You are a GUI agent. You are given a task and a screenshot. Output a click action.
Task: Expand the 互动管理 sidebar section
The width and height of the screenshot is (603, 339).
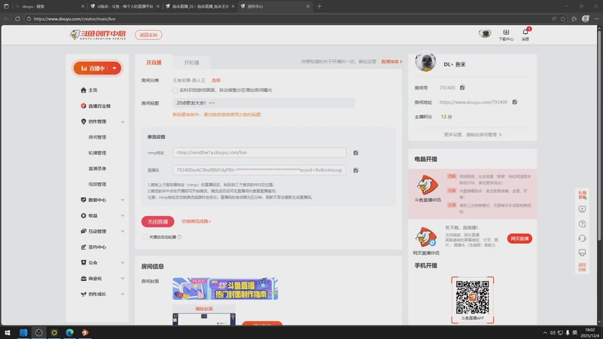click(123, 231)
